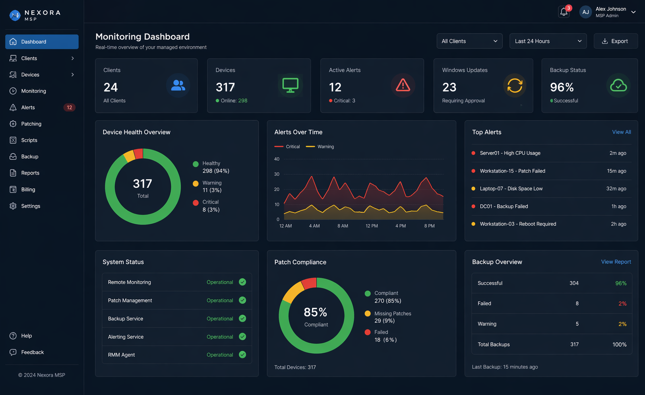Click the Billing icon in sidebar

point(13,189)
